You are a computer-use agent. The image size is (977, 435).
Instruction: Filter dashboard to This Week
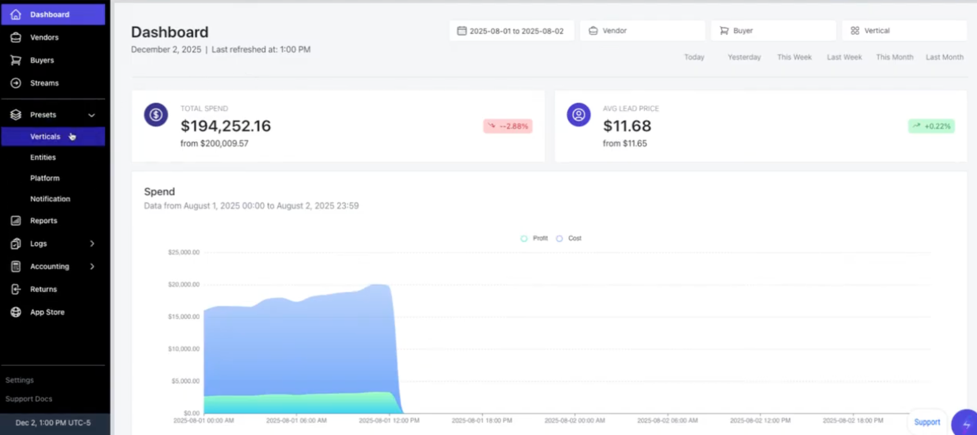794,57
